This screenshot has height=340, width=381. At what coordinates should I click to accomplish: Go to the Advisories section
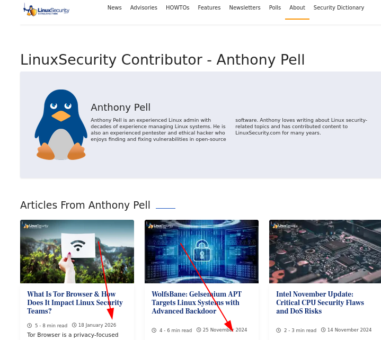(x=144, y=8)
